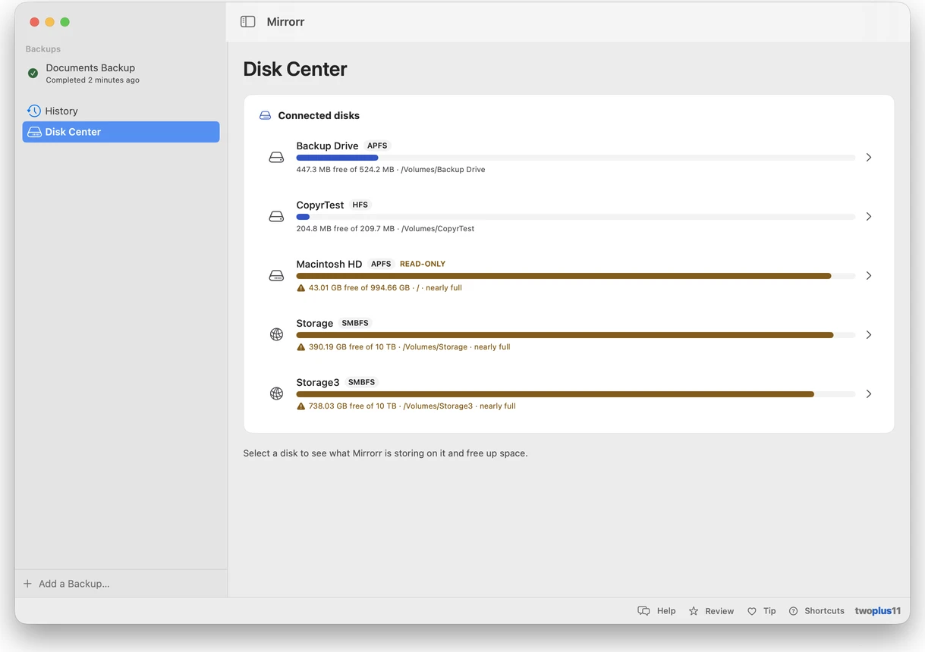
Task: Click the Review star icon
Action: (x=694, y=611)
